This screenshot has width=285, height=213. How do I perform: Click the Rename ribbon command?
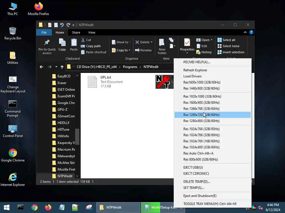tap(143, 50)
